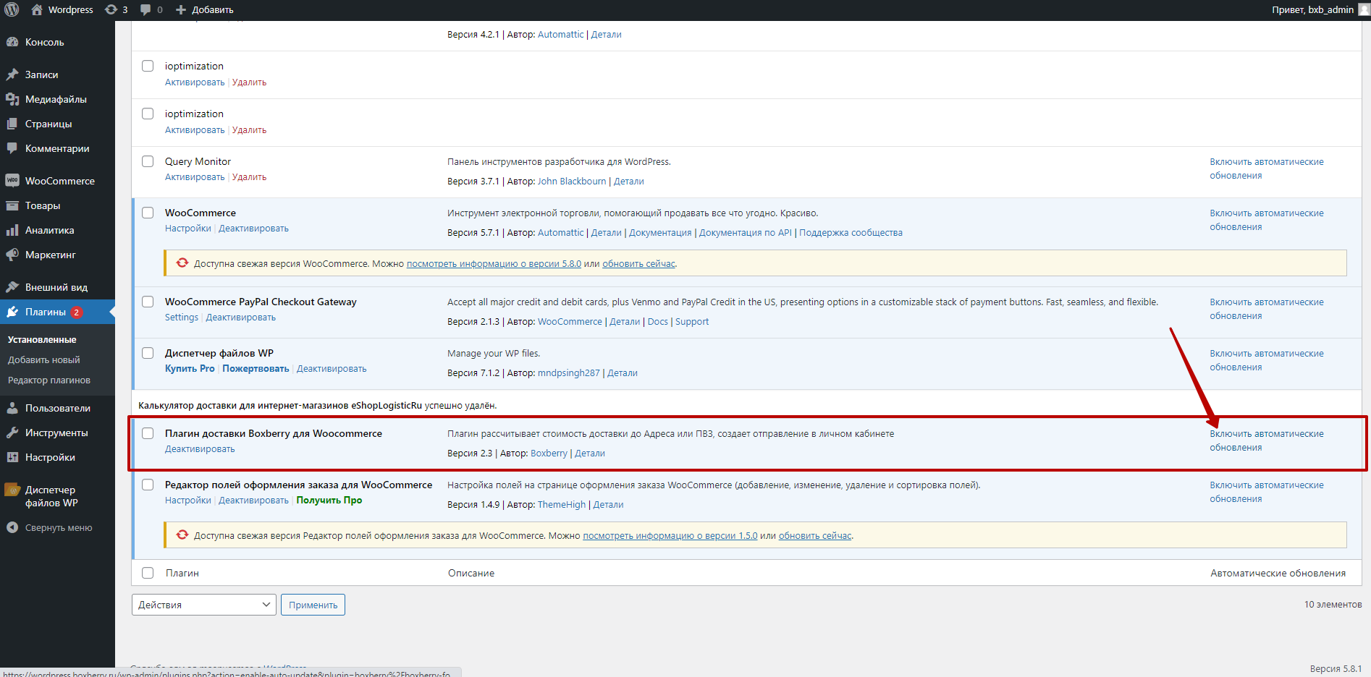
Task: Select the Boxberry delivery plugin checkbox
Action: point(148,433)
